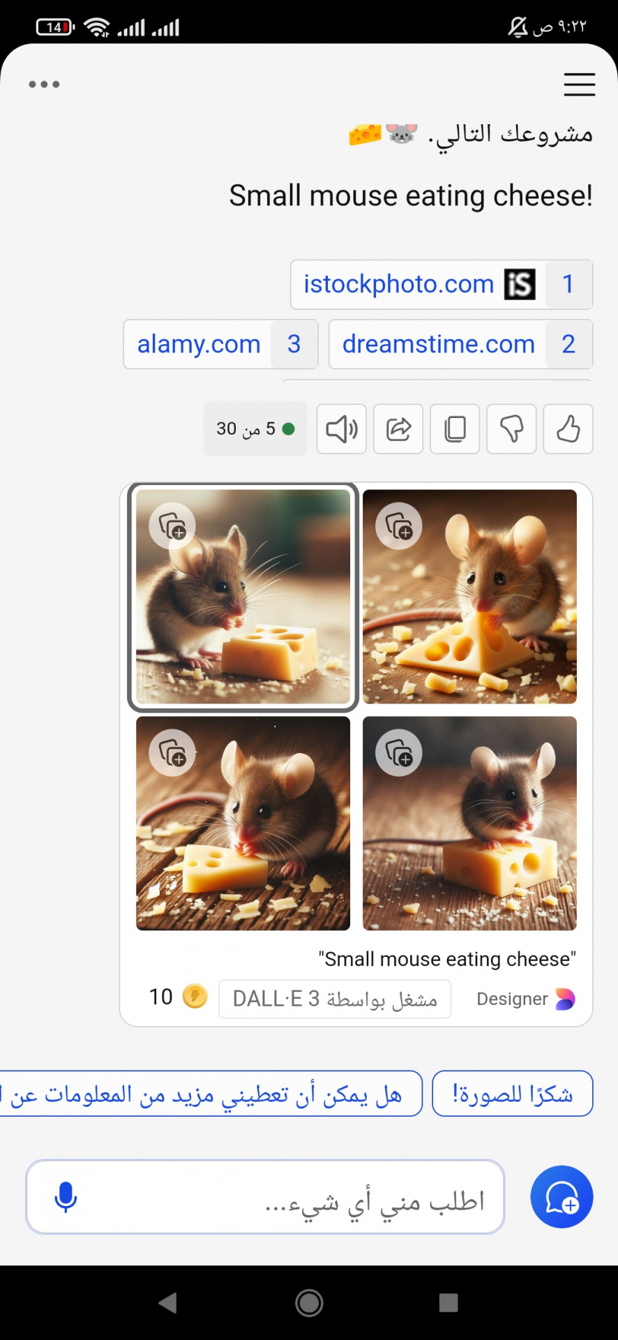The image size is (618, 1340).
Task: Tap the thumbs down icon
Action: pos(511,429)
